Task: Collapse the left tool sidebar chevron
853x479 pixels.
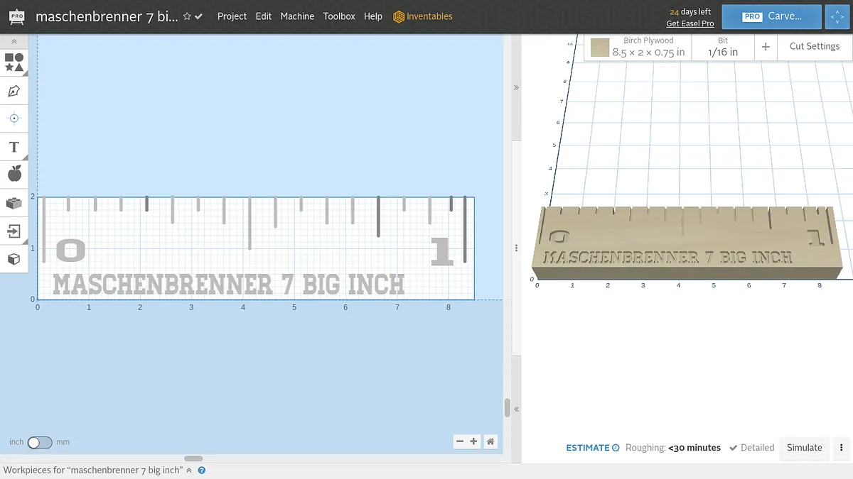Action: (14, 42)
